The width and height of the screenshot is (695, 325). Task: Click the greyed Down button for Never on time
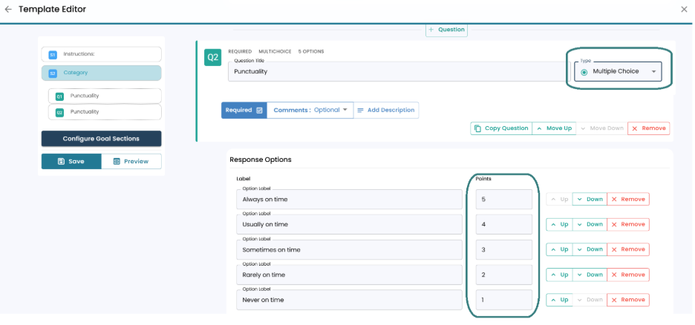pyautogui.click(x=590, y=300)
